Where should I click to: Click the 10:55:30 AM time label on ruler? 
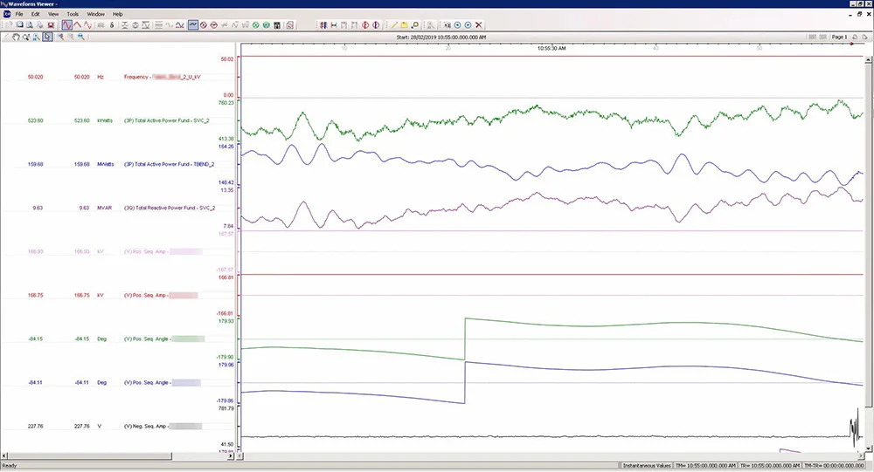coord(551,49)
